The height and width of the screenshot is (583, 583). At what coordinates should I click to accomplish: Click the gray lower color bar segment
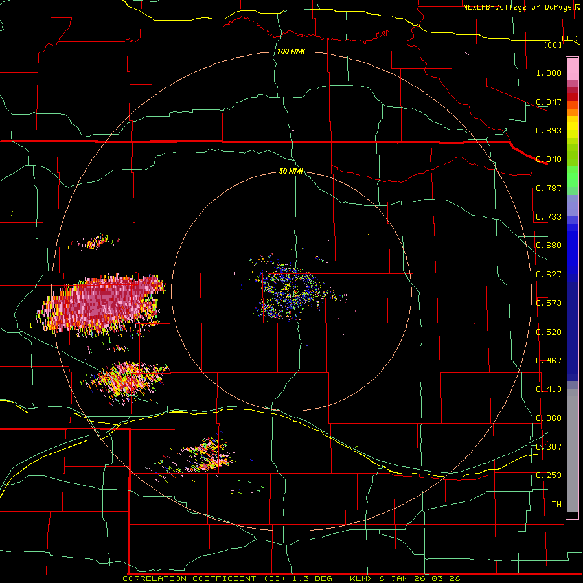[572, 450]
